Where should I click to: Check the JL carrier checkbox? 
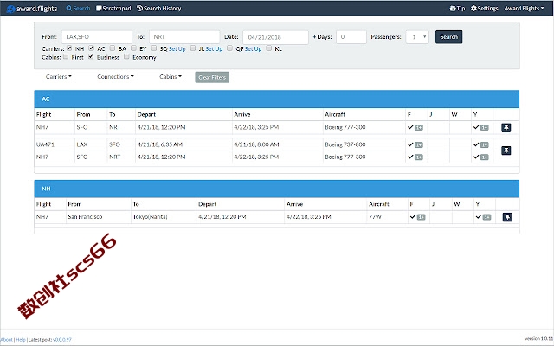[x=192, y=48]
